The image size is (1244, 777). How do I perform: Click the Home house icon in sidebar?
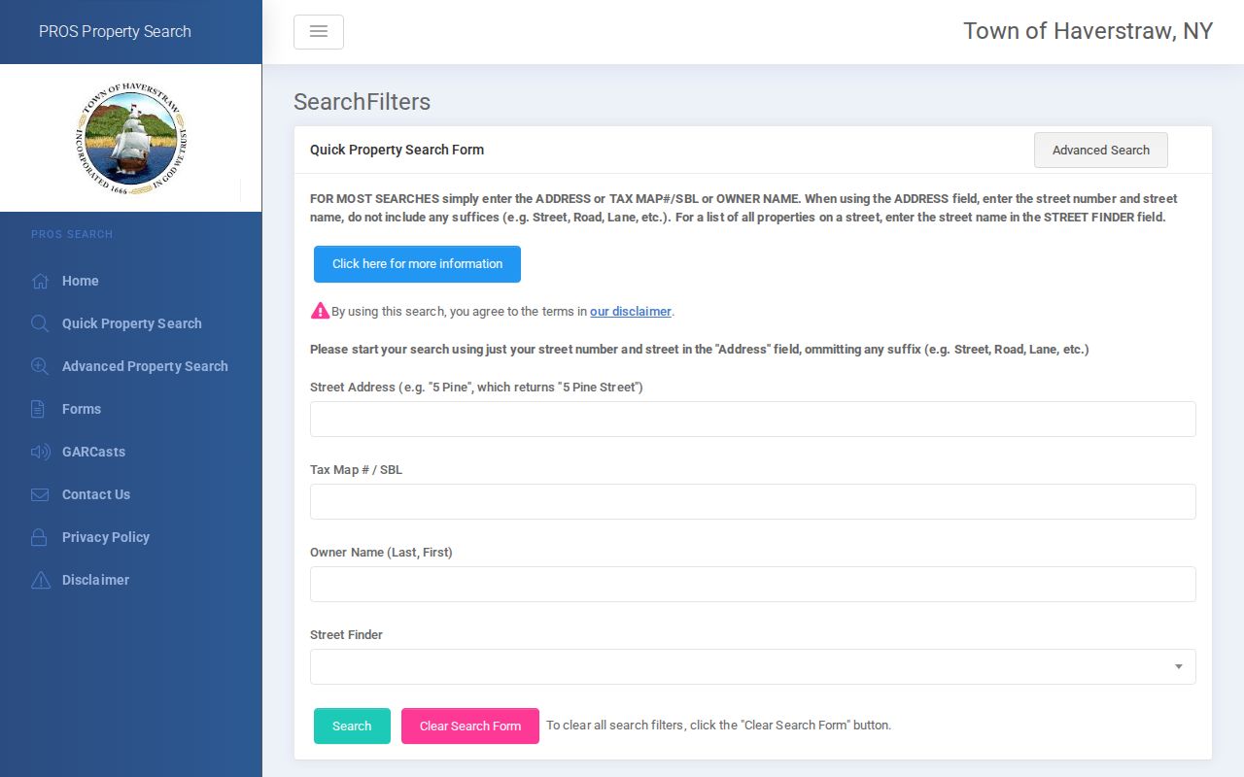(40, 281)
